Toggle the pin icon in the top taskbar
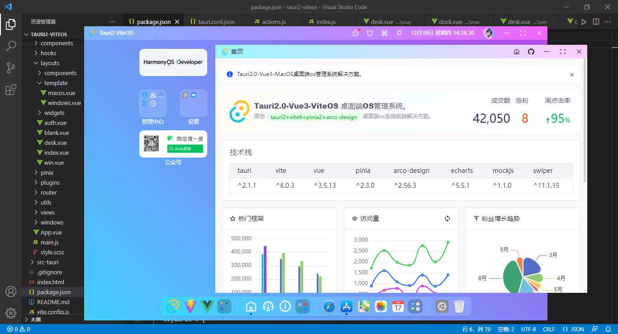This screenshot has width=618, height=334. [399, 33]
